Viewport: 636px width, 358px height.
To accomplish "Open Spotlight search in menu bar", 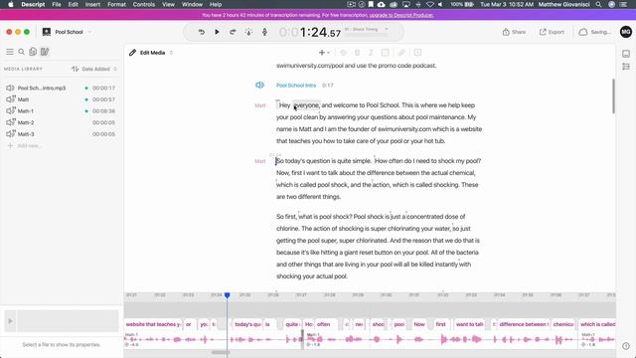I will click(x=598, y=4).
